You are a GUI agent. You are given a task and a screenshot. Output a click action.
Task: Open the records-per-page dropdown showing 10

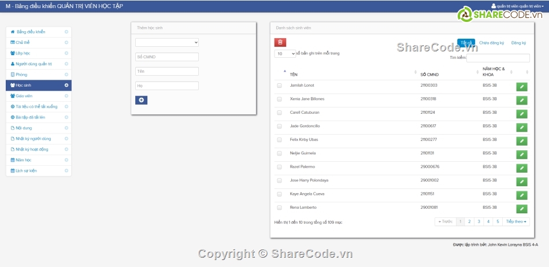(x=285, y=53)
